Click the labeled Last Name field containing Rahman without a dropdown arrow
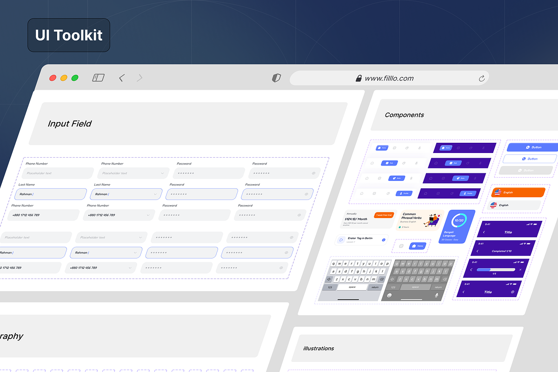This screenshot has height=372, width=558. [x=51, y=194]
